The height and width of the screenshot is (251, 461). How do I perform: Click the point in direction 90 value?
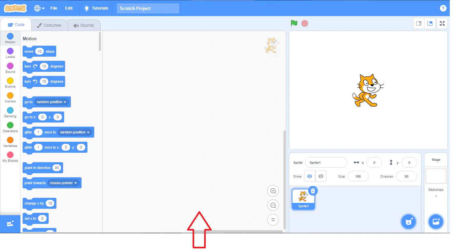click(57, 168)
